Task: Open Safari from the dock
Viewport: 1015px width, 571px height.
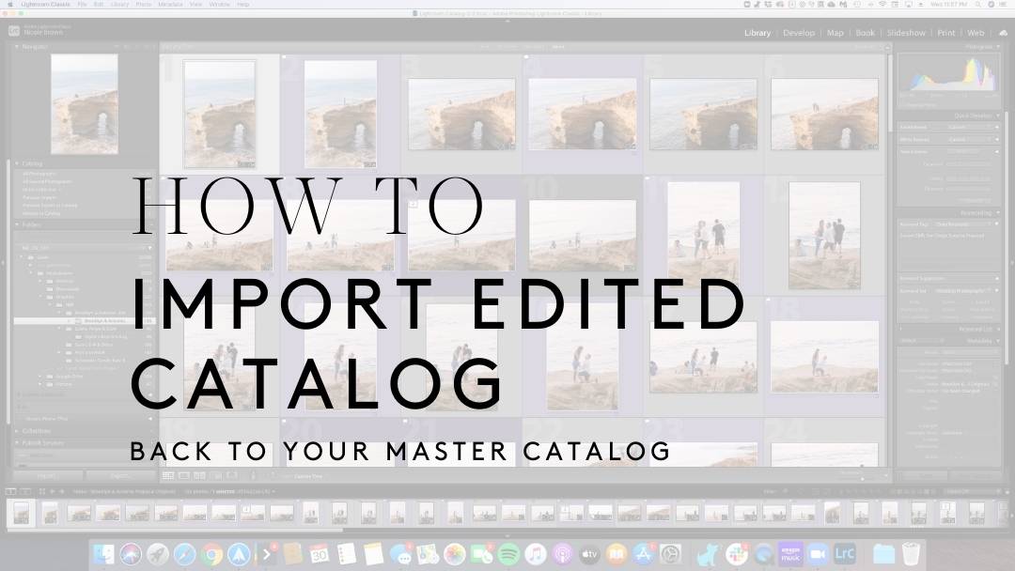Action: pos(184,554)
